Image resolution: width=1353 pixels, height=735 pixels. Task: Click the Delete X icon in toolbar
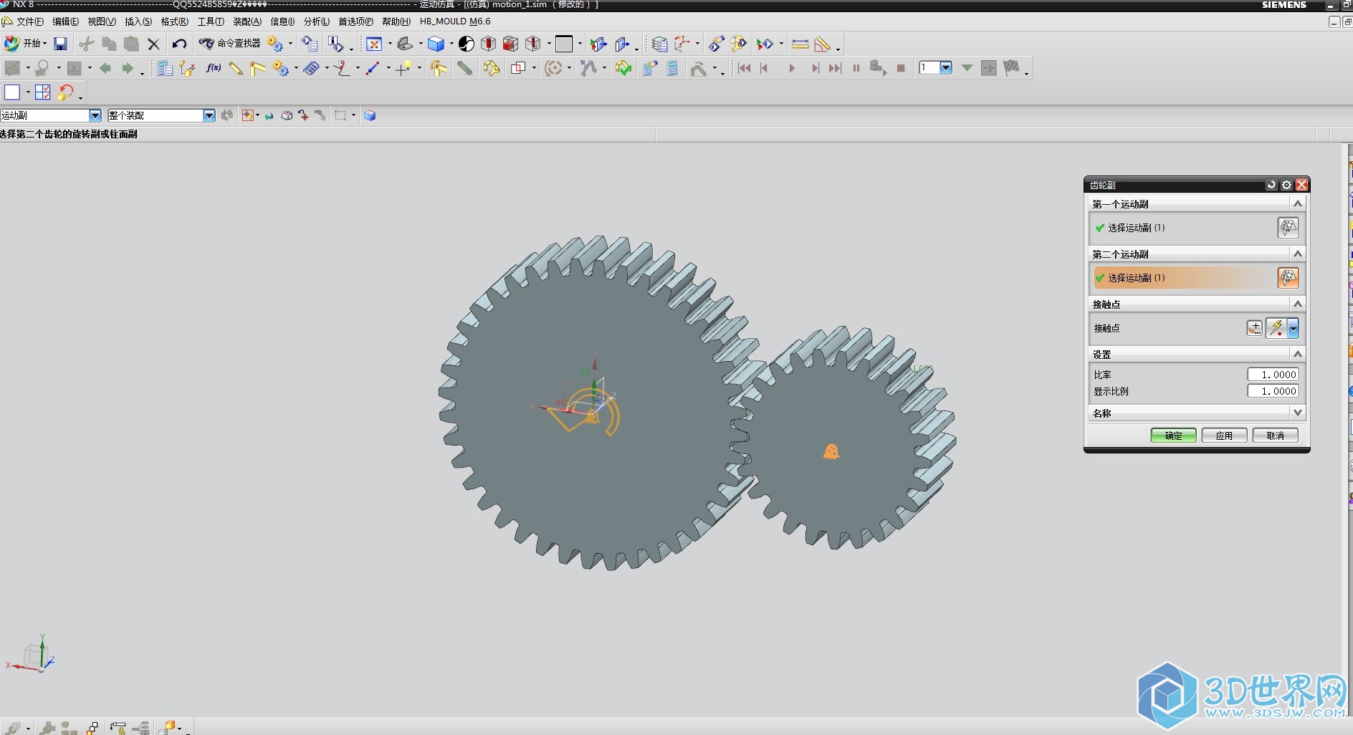(x=153, y=44)
